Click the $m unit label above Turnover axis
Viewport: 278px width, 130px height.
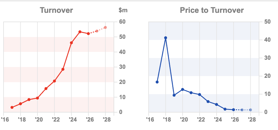tap(123, 11)
